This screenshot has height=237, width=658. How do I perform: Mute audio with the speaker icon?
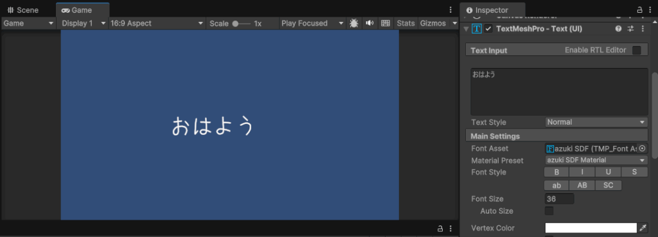click(369, 24)
